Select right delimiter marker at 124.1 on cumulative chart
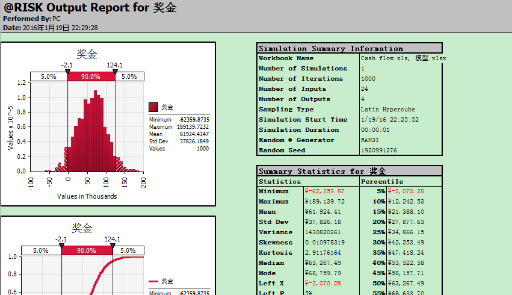512x295 pixels. 113,246
